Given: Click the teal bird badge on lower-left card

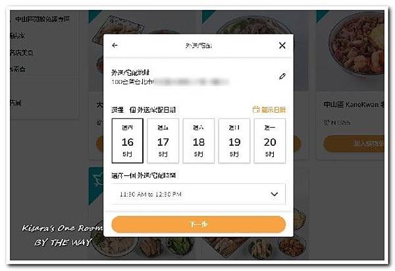Looking at the screenshot, I should 96,185.
